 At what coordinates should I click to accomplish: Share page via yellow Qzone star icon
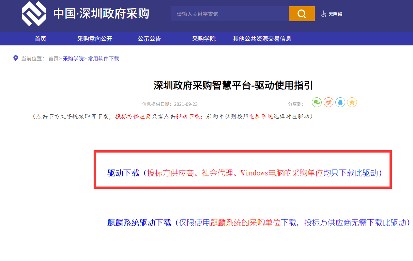coord(352,102)
